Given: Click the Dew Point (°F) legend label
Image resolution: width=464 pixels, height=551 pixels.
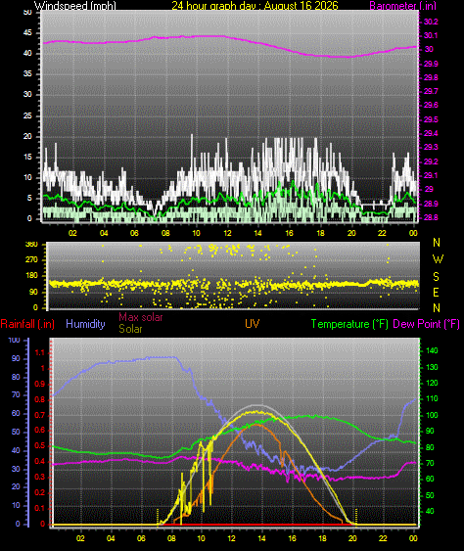Looking at the screenshot, I should (426, 324).
